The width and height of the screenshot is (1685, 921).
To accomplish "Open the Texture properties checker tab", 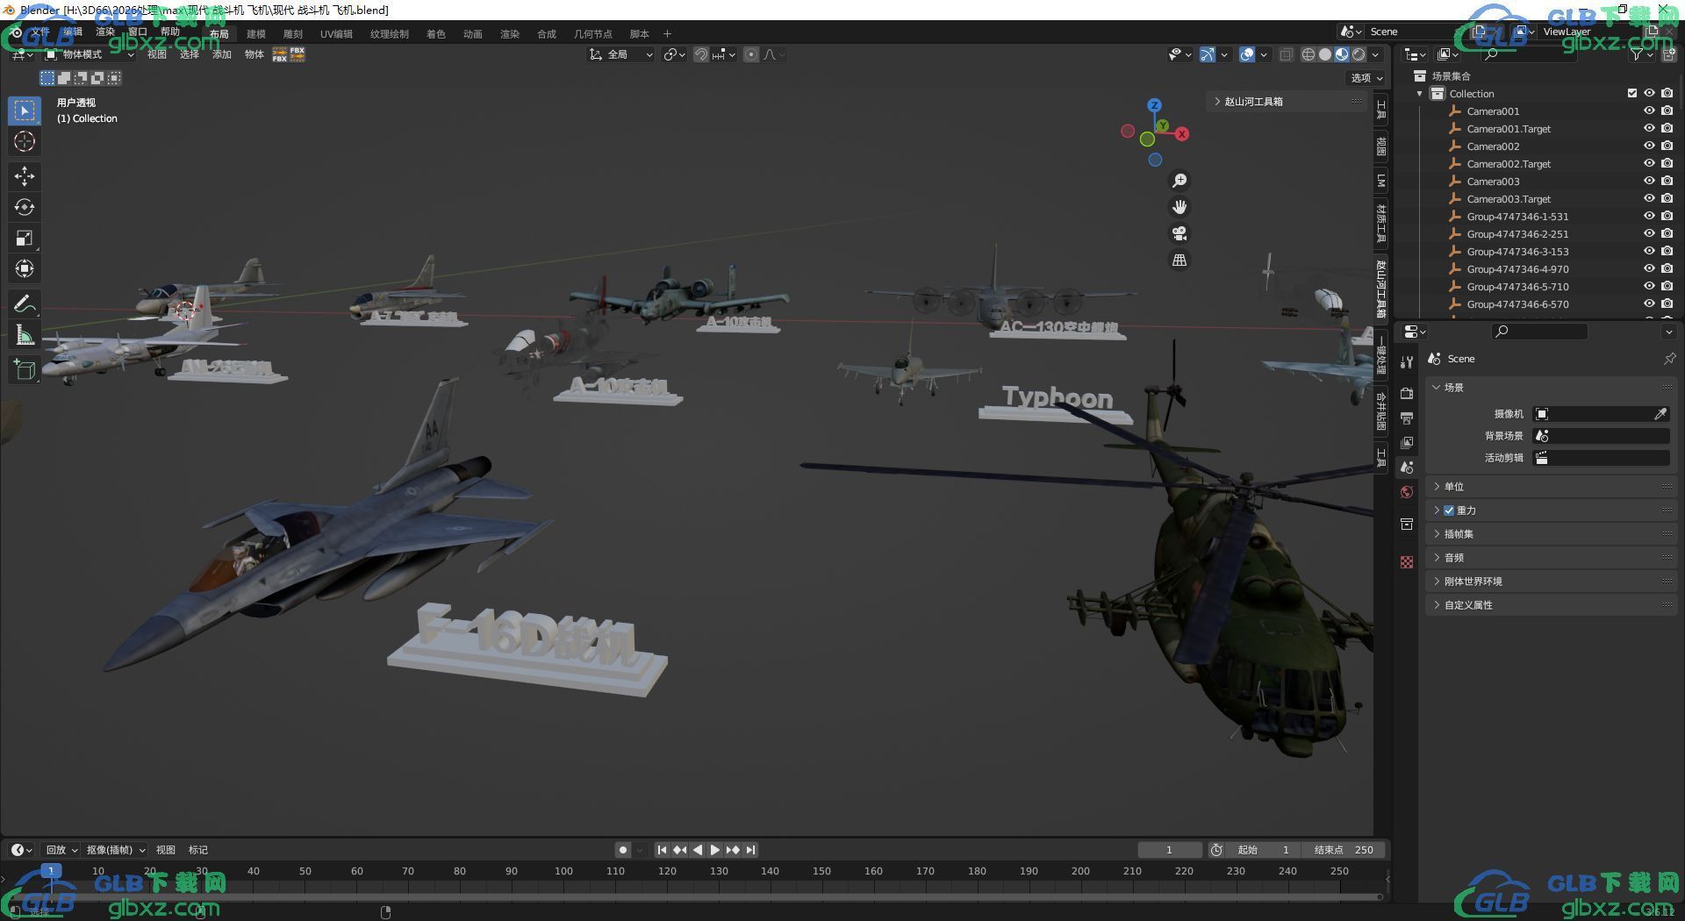I will pyautogui.click(x=1407, y=562).
